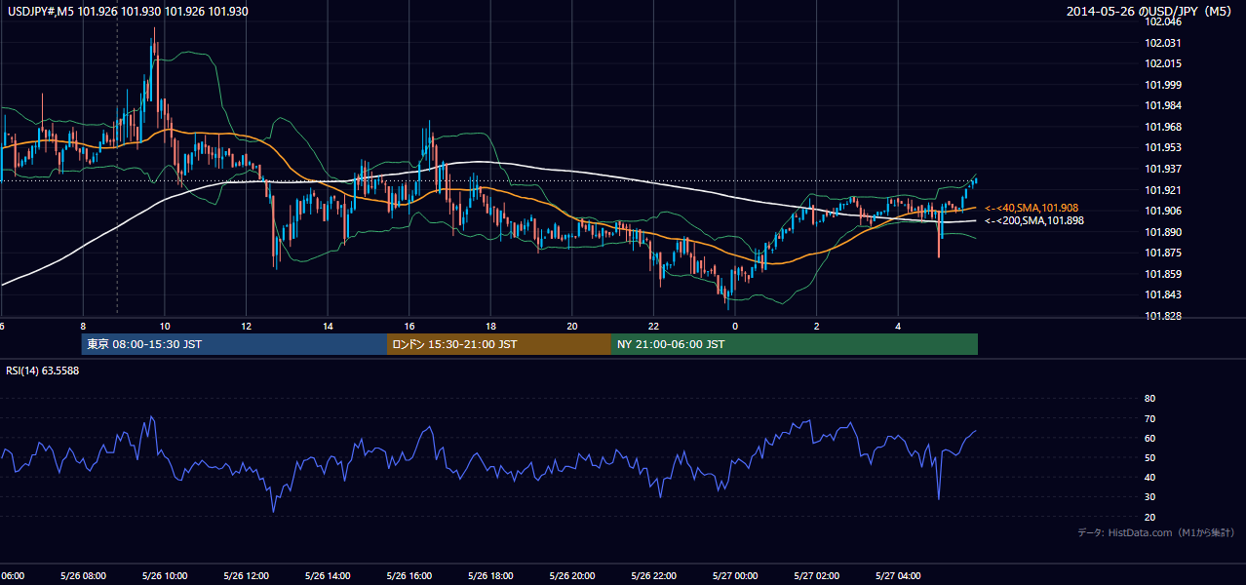Image resolution: width=1246 pixels, height=585 pixels.
Task: Click price axis value 101.999
Action: 1163,85
